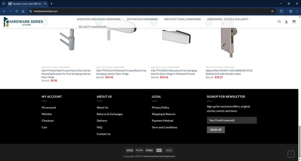Click the $39.27 sale price

pyautogui.click(x=219, y=78)
